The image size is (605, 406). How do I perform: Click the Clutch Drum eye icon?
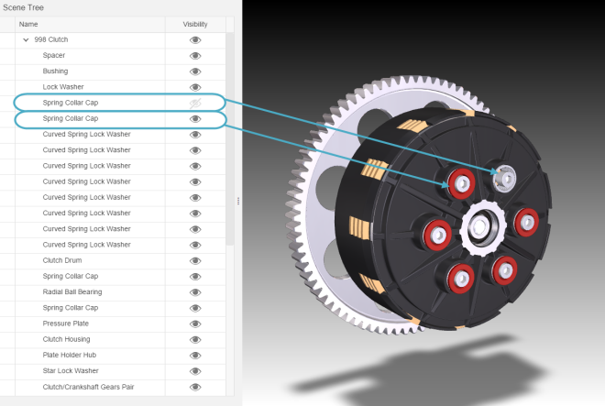[x=195, y=260]
